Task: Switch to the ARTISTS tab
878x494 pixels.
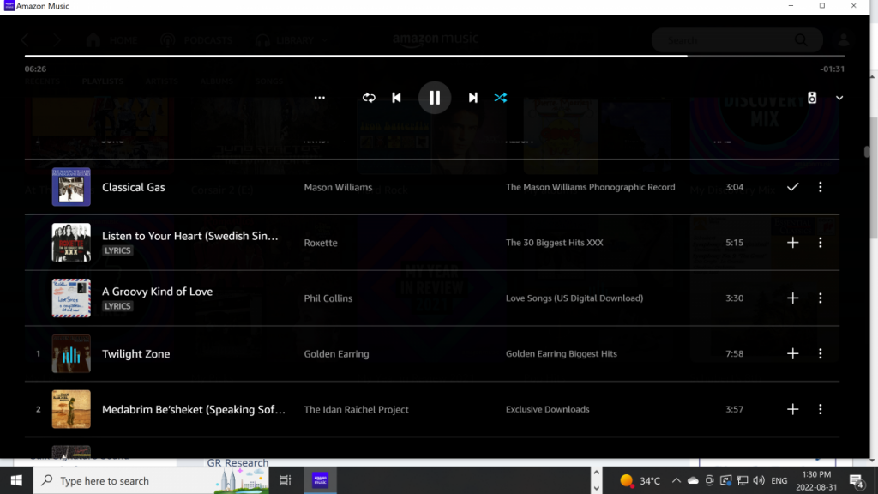Action: (x=161, y=81)
